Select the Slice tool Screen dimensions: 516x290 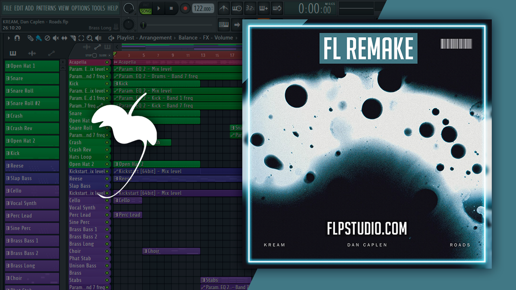pyautogui.click(x=73, y=38)
